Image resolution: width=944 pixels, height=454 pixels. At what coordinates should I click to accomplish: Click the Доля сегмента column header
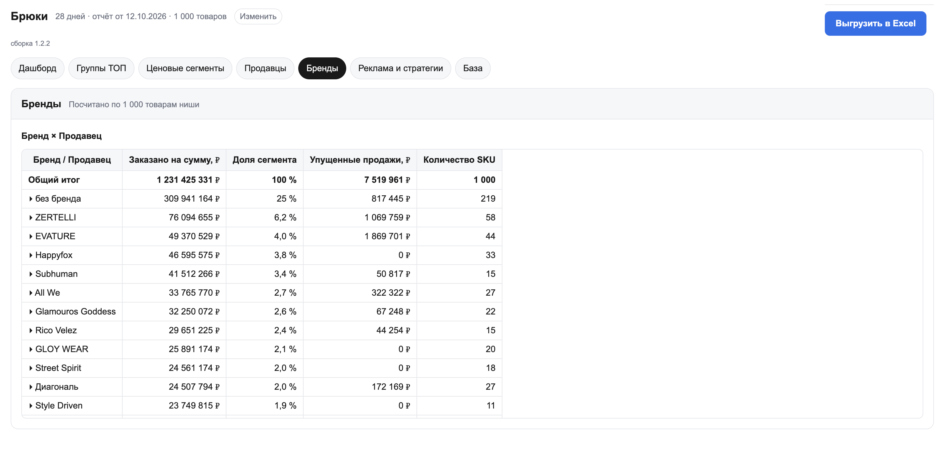(265, 160)
